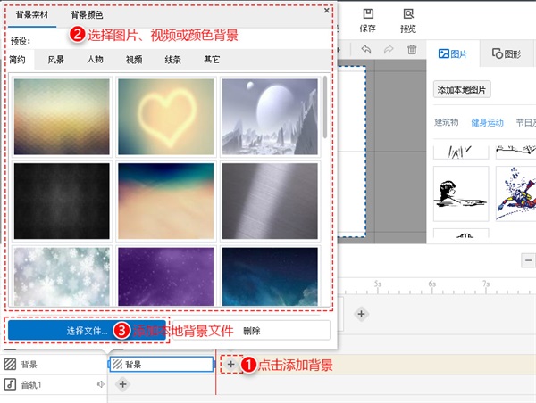
Task: Select the 健身运动 image category link
Action: coord(487,122)
